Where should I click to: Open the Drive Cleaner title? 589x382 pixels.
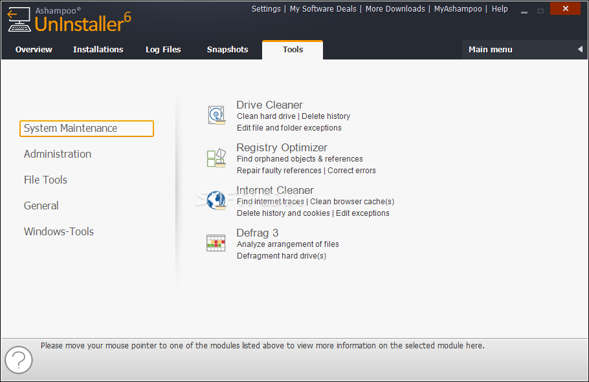[269, 105]
